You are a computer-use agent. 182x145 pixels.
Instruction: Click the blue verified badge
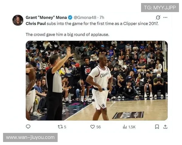70,18
